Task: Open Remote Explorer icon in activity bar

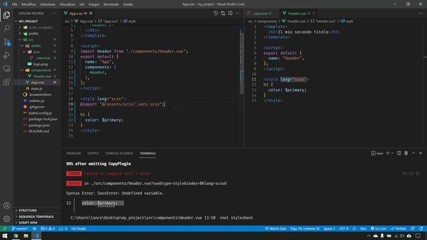Action: coord(7,69)
